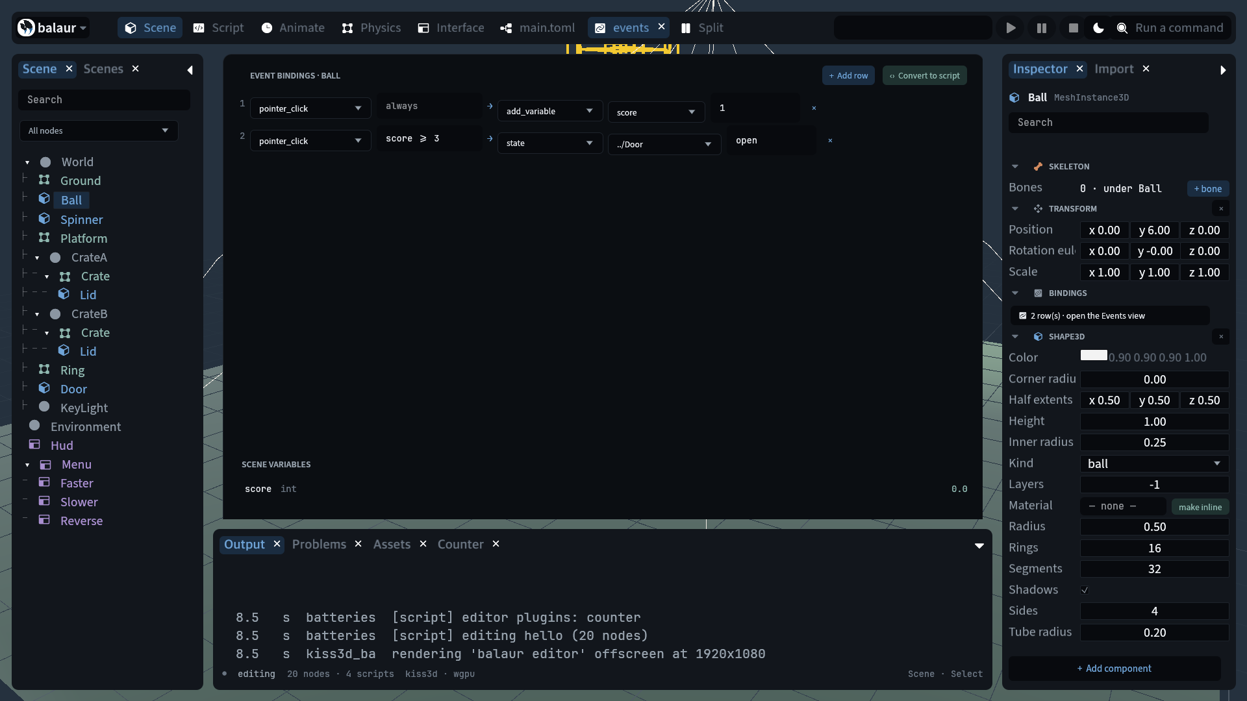Open row 1 pointer_click event dropdown
This screenshot has width=1247, height=701.
[x=310, y=108]
